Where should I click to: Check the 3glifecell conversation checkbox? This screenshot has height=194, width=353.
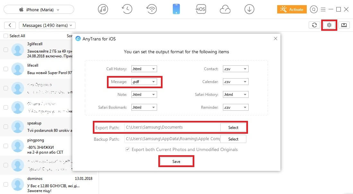pos(6,50)
